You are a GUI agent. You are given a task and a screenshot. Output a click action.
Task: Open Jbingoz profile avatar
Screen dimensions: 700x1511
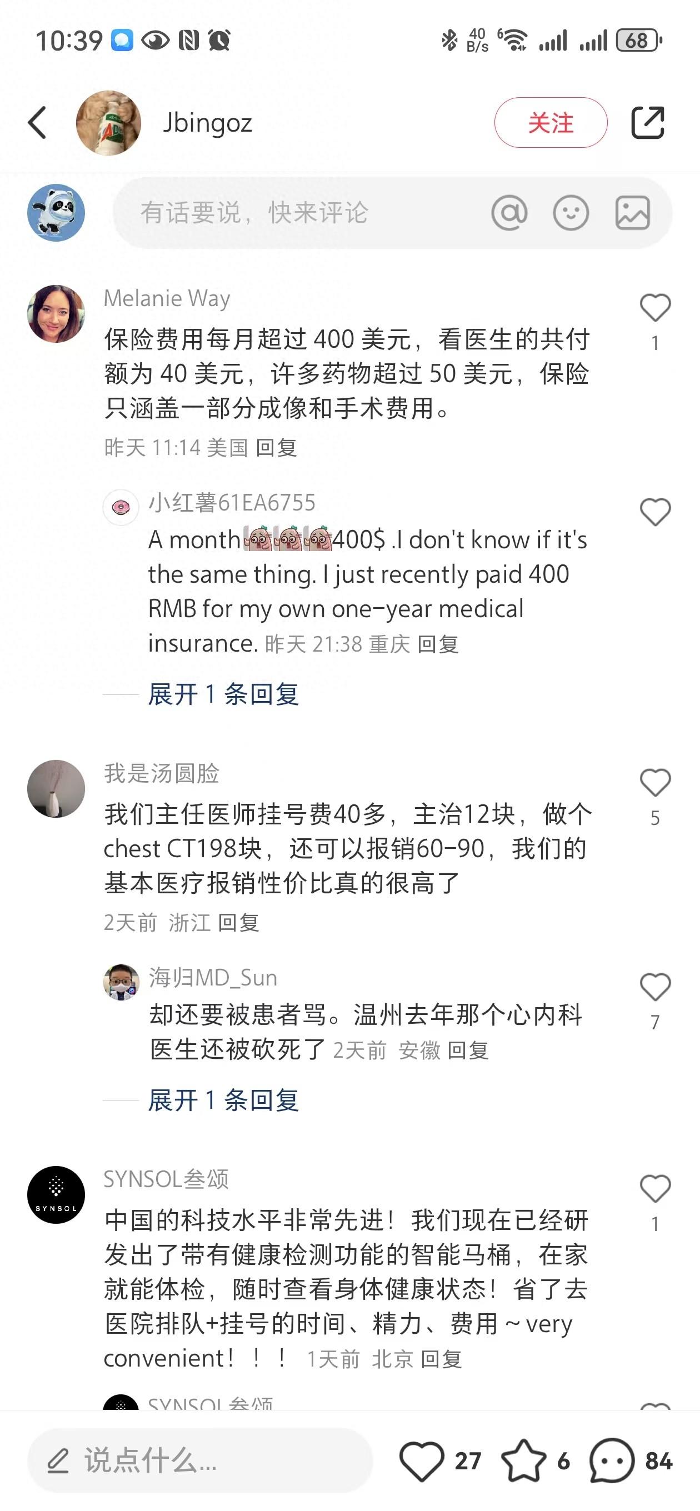point(108,123)
